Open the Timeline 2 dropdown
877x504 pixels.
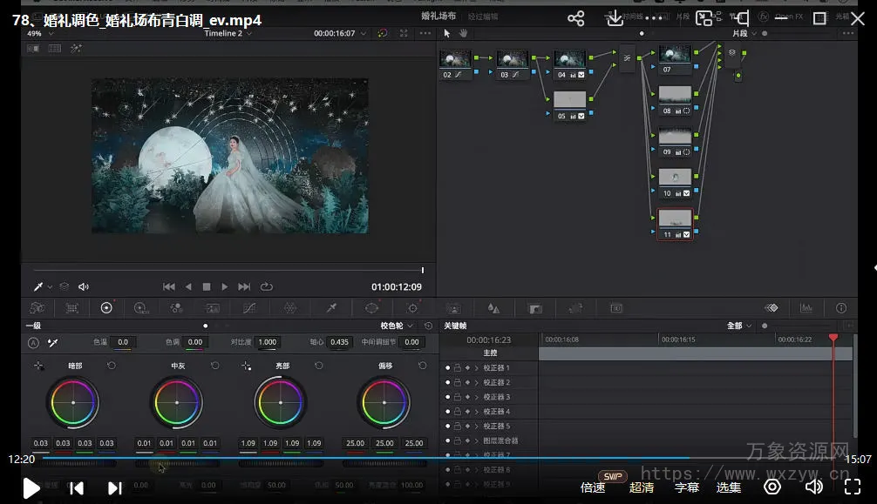228,33
